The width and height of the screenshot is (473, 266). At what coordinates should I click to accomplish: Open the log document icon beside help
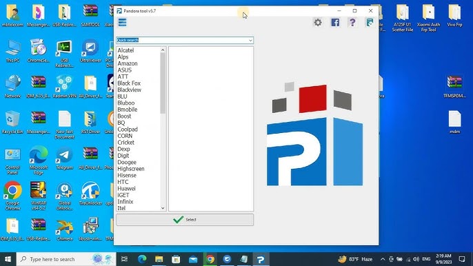(x=370, y=22)
